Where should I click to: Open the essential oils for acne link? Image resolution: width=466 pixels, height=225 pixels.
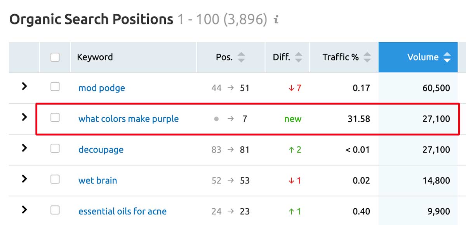point(122,211)
